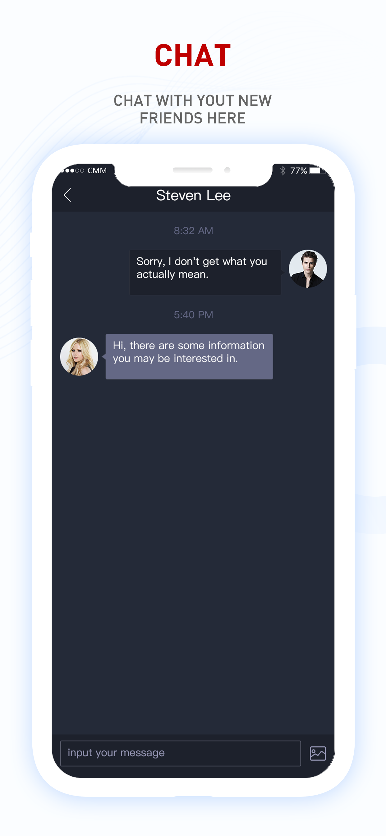Screen dimensions: 386x836
Task: Click the red CHAT heading
Action: (193, 55)
